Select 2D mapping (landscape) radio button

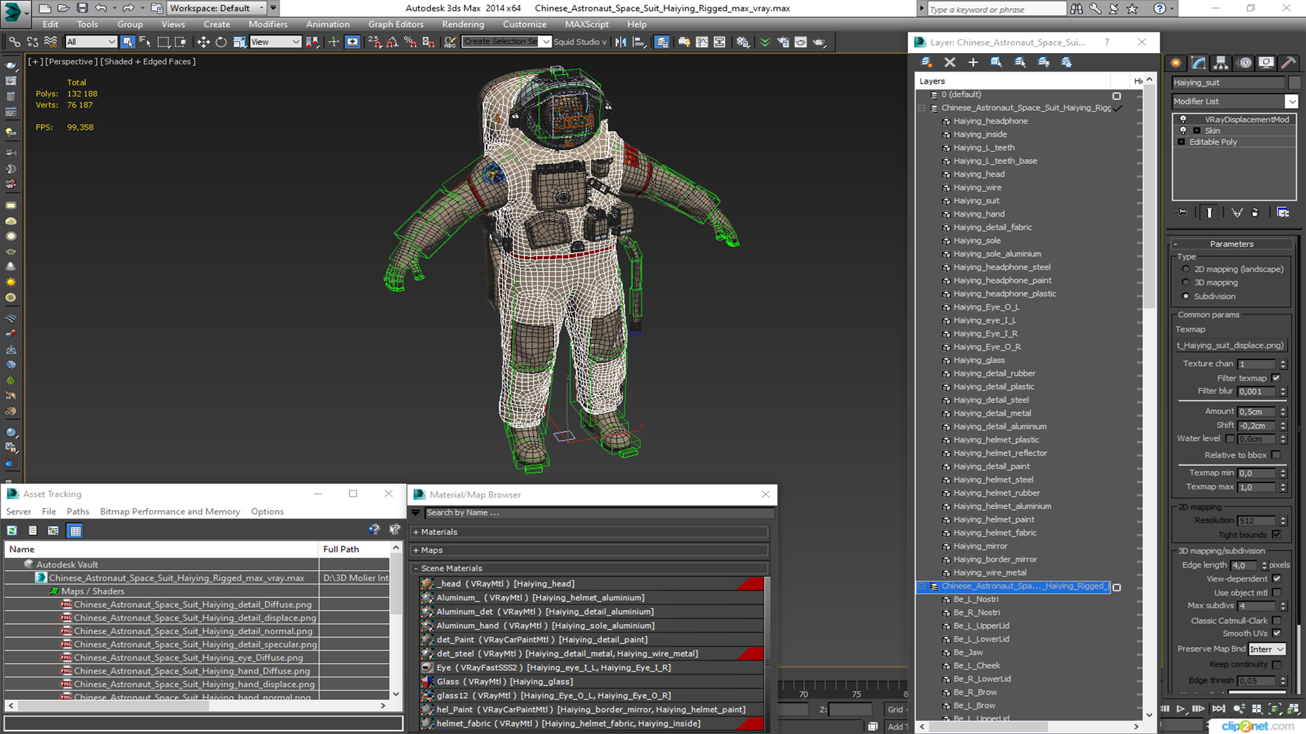pos(1186,269)
